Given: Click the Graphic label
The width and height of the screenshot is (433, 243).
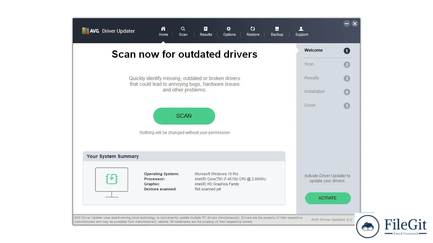Looking at the screenshot, I should [x=152, y=184].
